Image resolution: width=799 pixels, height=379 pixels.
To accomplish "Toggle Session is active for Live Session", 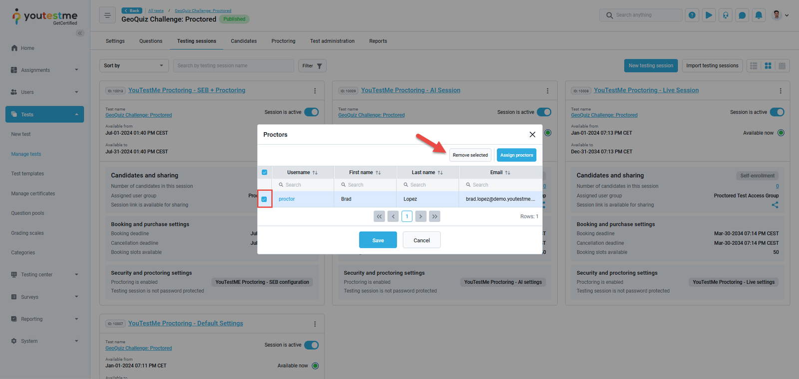I will click(777, 112).
